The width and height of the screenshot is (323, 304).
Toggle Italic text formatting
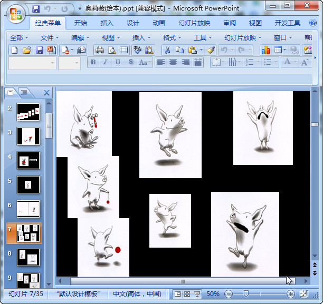(x=106, y=62)
